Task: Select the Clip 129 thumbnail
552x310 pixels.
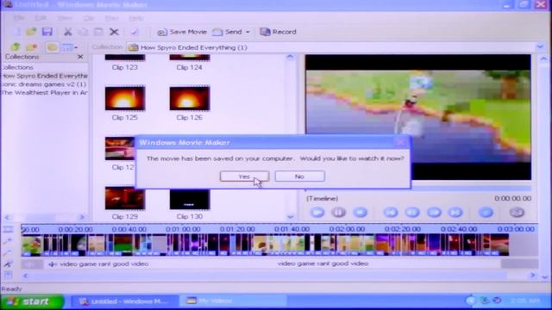Action: (125, 199)
